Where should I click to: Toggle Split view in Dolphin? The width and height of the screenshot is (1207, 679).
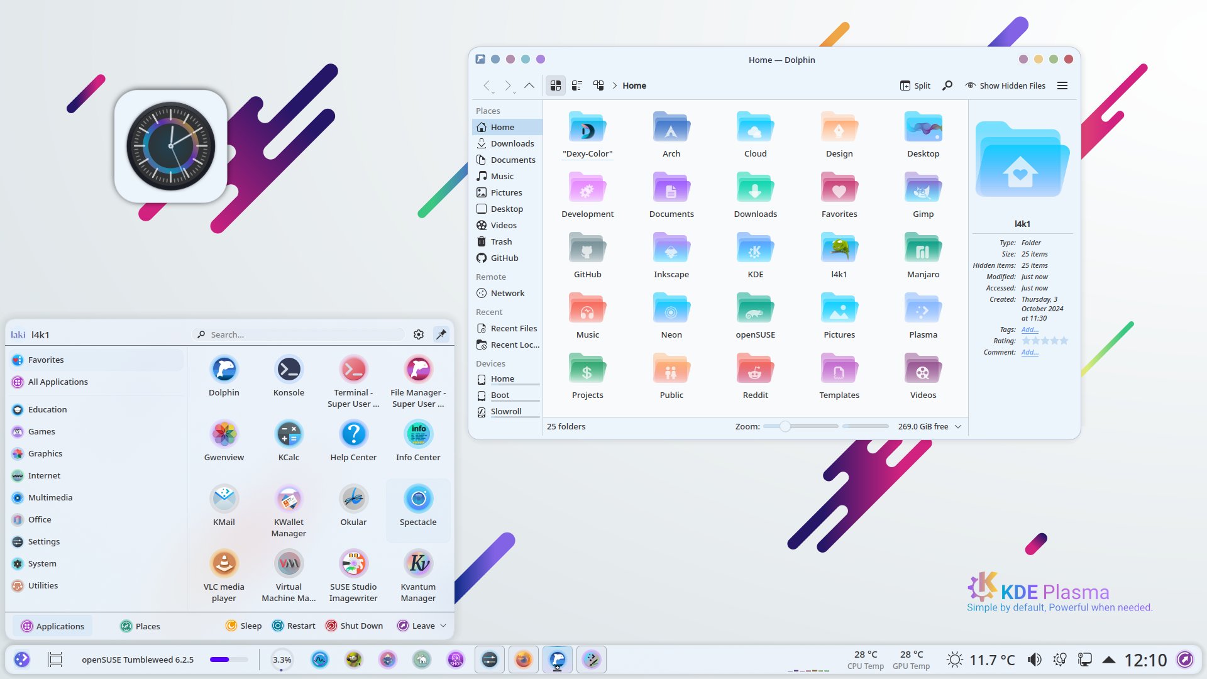click(x=915, y=86)
